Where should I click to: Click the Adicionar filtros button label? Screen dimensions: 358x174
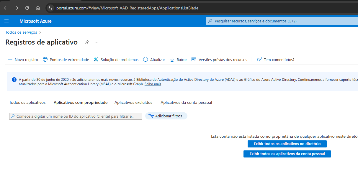(169, 116)
